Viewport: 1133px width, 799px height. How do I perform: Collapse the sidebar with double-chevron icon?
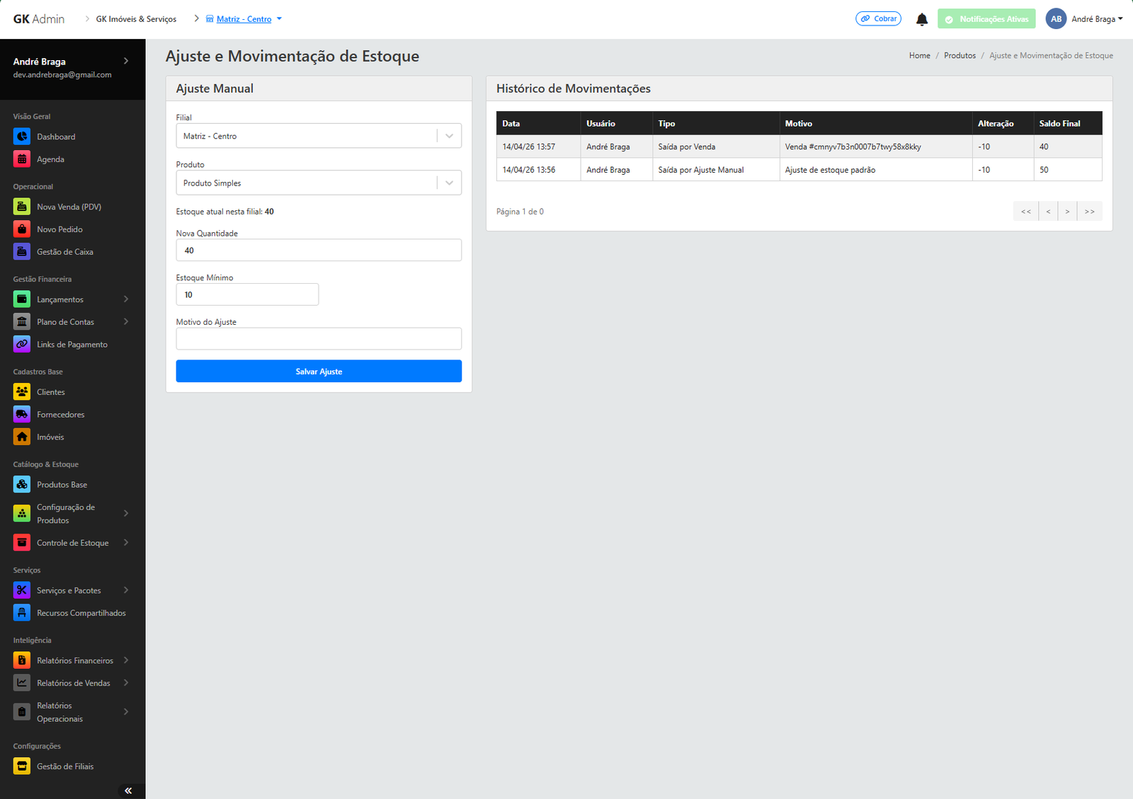[128, 791]
